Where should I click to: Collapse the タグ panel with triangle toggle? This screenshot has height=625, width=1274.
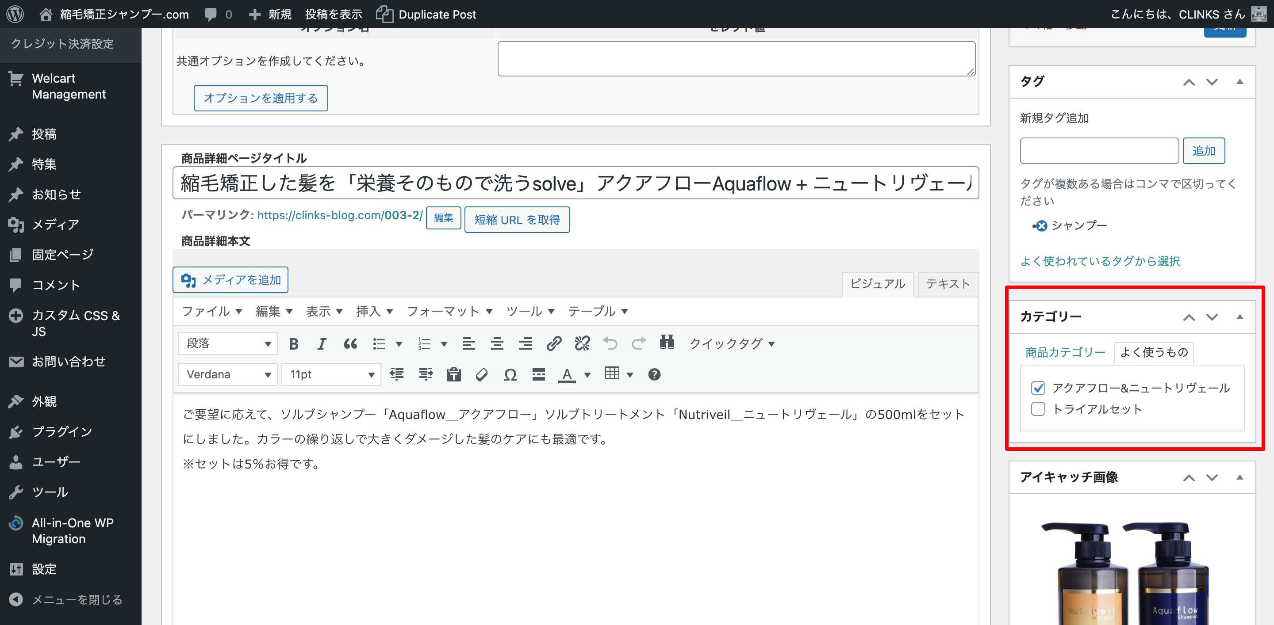coord(1240,81)
